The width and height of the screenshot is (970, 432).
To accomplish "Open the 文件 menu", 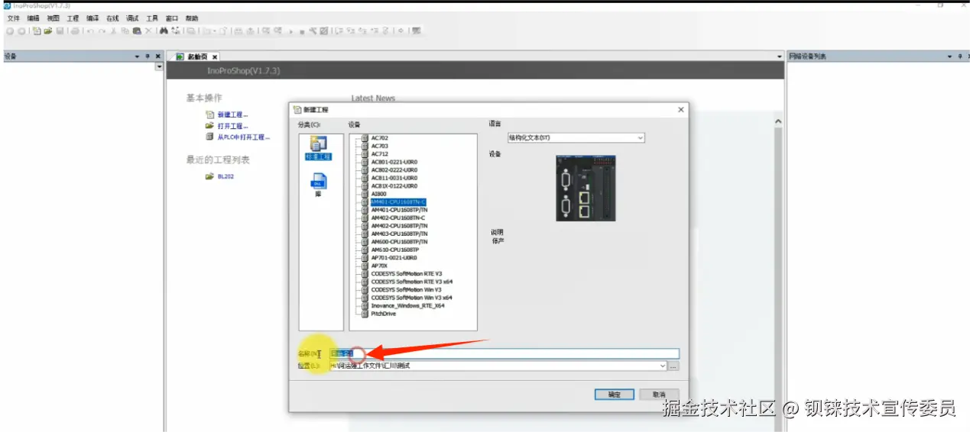I will 13,18.
